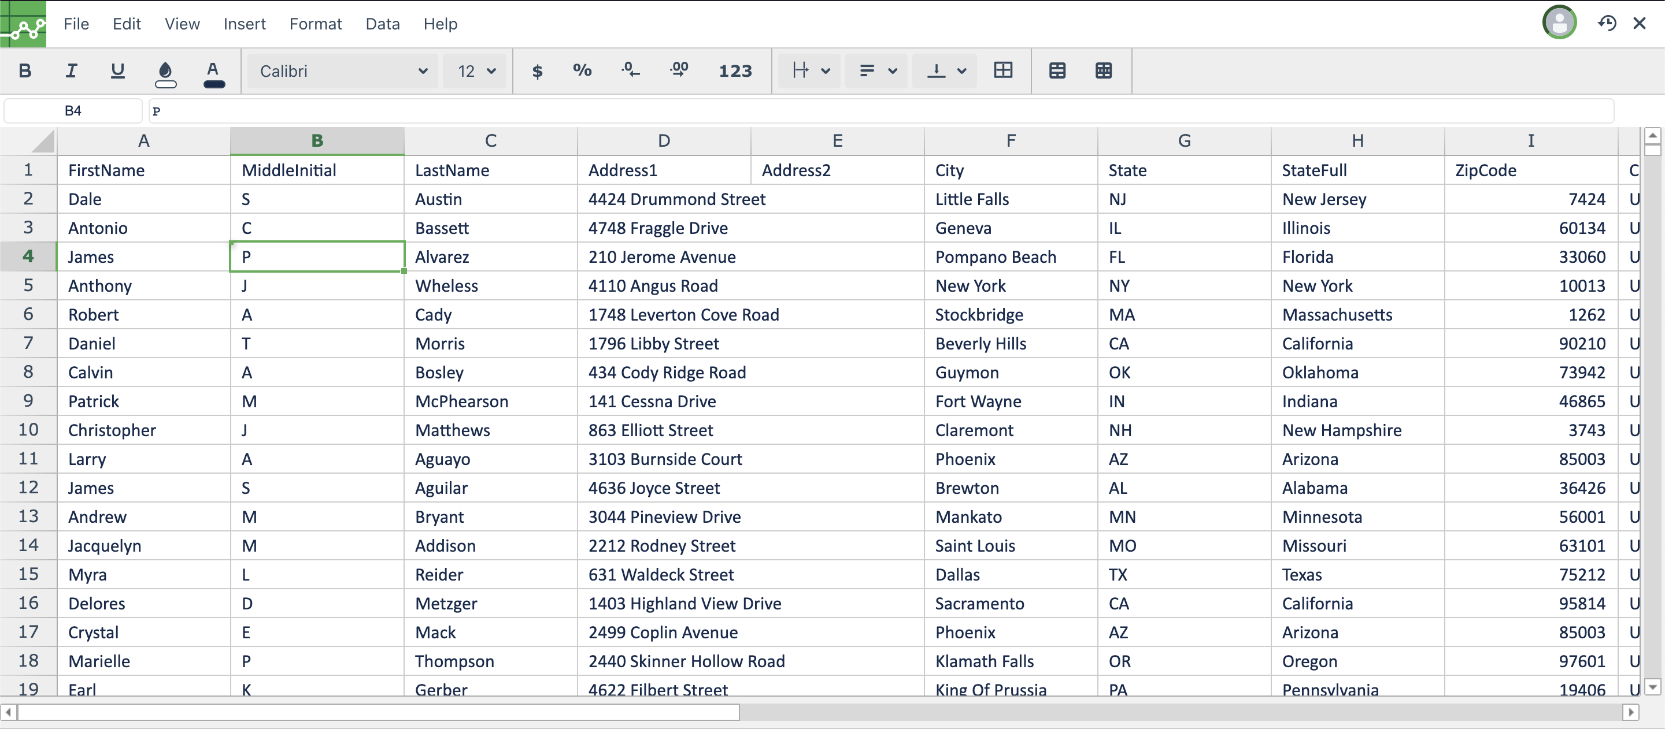Viewport: 1665px width, 729px height.
Task: Select column A header
Action: (x=143, y=141)
